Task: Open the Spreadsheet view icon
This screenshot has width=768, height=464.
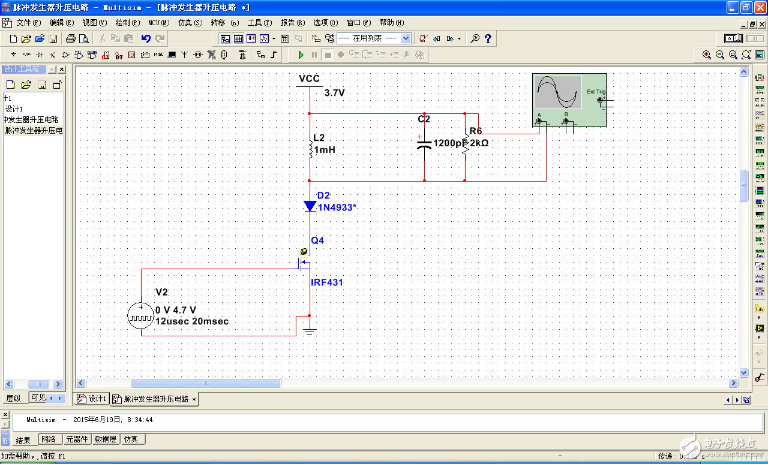Action: coord(238,39)
